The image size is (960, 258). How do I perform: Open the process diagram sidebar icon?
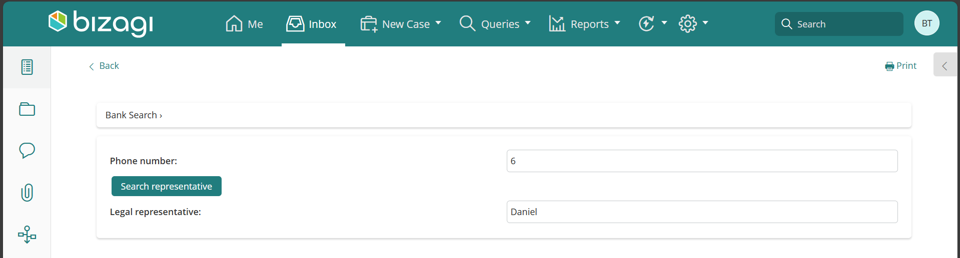27,235
